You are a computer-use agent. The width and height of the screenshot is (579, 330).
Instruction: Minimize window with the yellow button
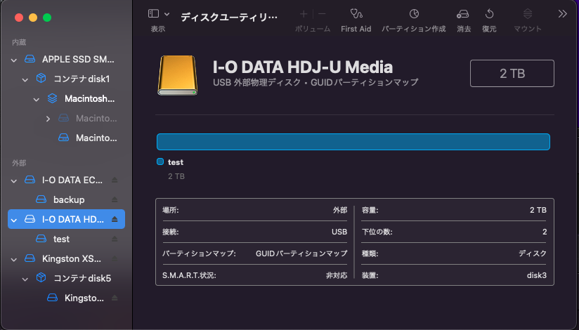tap(33, 18)
